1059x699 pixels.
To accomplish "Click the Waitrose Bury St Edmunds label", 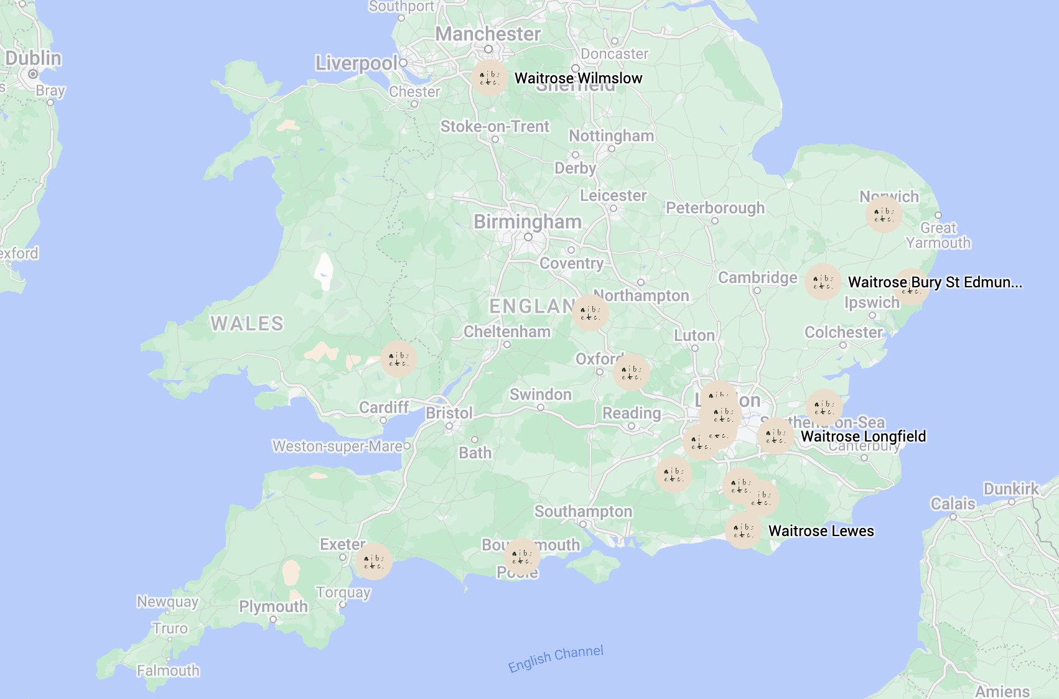I will pyautogui.click(x=935, y=282).
